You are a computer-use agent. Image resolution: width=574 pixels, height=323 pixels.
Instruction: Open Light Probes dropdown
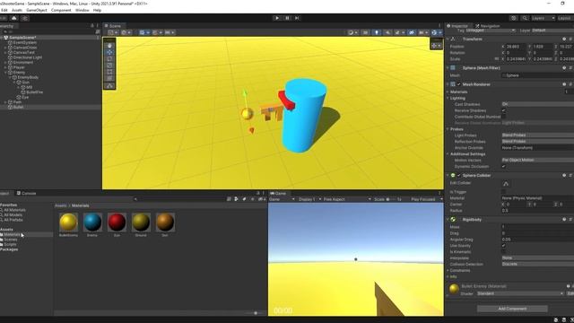click(x=537, y=135)
